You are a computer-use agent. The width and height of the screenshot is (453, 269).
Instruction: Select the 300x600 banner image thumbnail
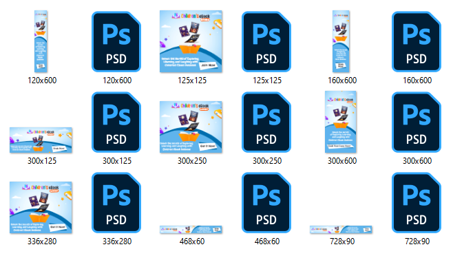341,122
